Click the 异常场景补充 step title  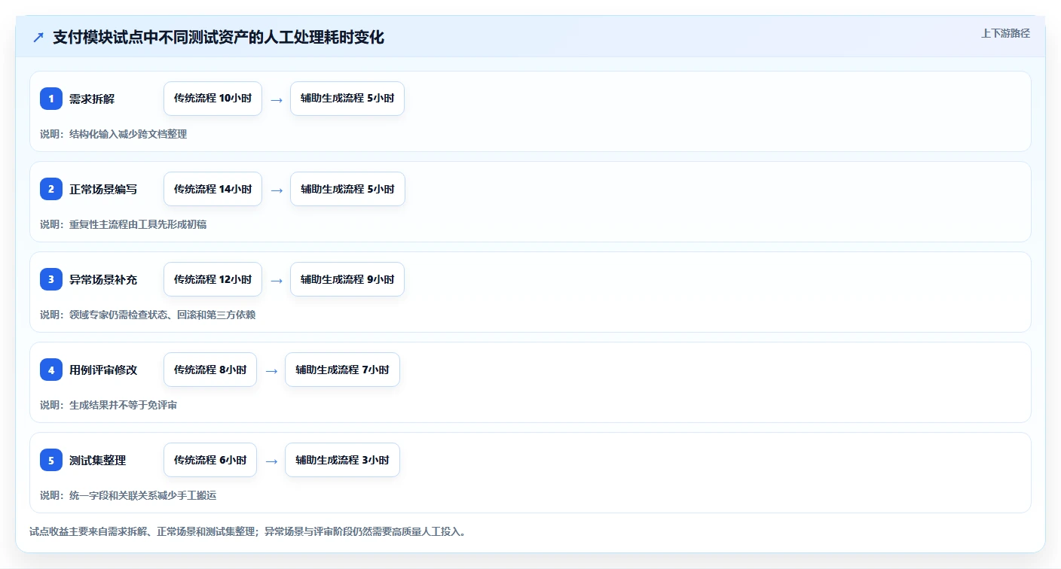103,279
